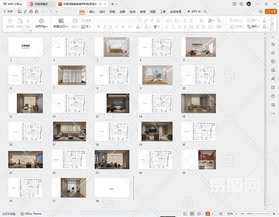Open the search magnifier in the ribbon tab row

point(205,12)
